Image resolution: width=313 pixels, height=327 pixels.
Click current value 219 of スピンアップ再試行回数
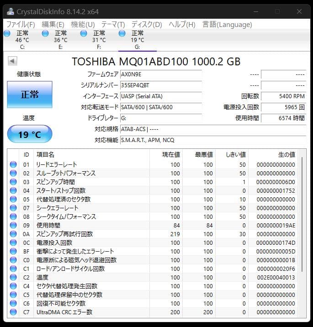click(x=175, y=234)
